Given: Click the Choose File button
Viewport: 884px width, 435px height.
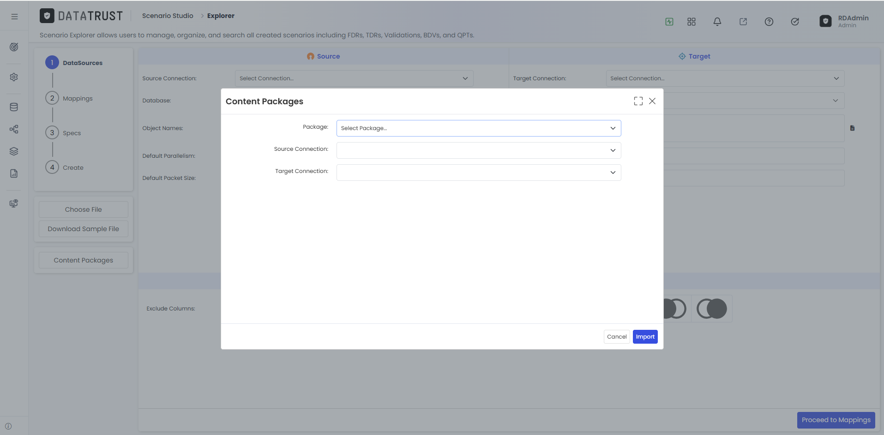Looking at the screenshot, I should pos(84,209).
